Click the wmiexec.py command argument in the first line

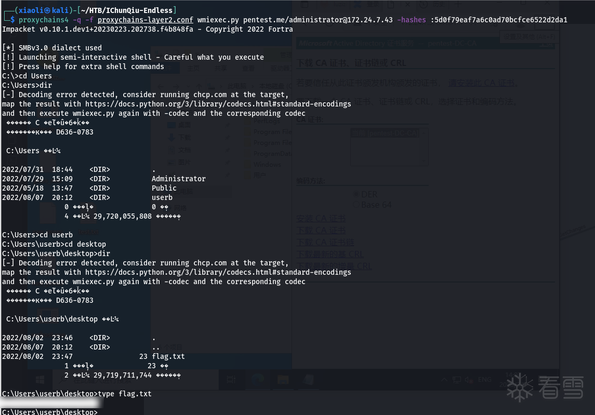[x=218, y=20]
